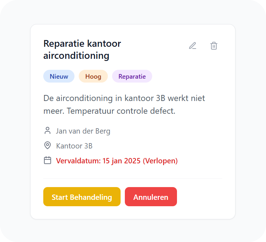
Task: Click the red (Verlopen) overdue label
Action: click(x=160, y=161)
